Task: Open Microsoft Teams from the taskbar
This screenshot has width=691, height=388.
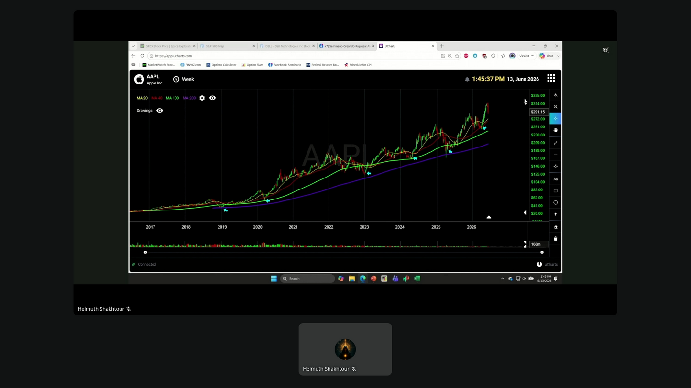Action: tap(395, 279)
